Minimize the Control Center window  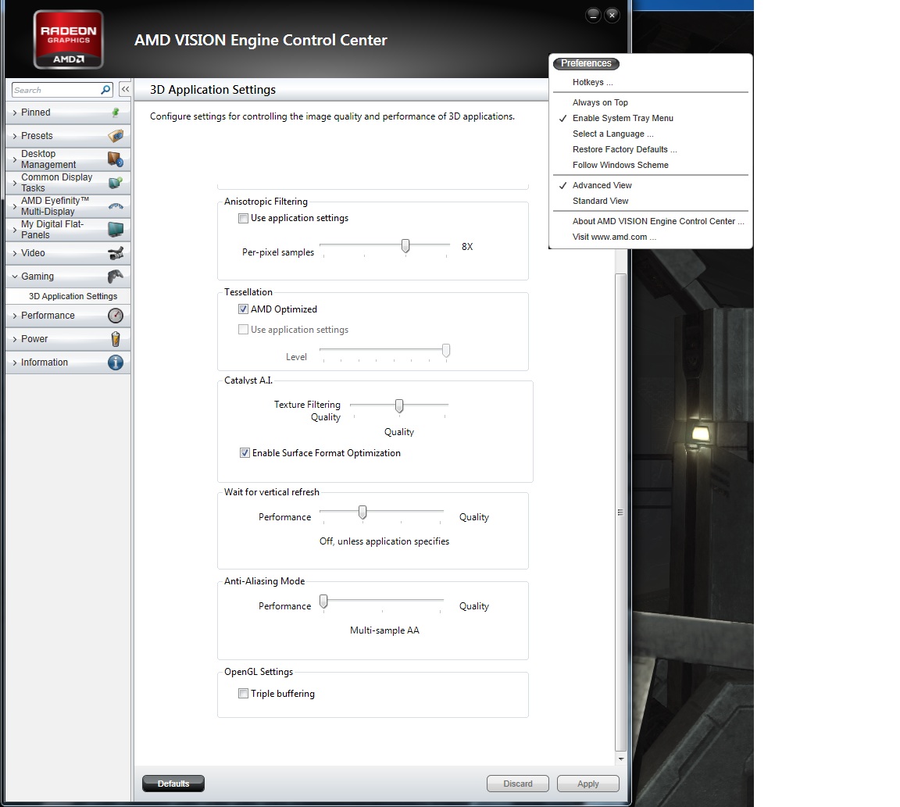click(594, 15)
